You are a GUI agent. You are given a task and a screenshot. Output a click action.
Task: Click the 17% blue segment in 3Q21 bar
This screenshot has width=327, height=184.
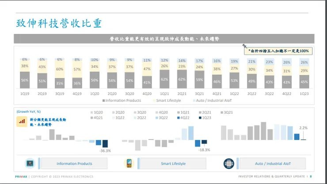199,61
